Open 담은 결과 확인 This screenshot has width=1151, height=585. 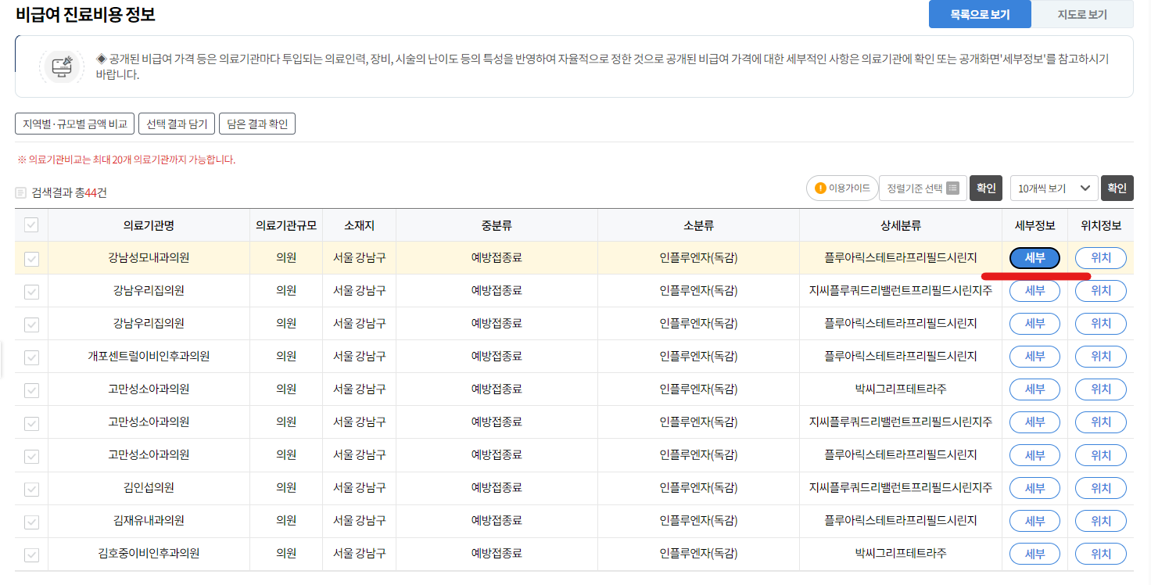(x=257, y=122)
